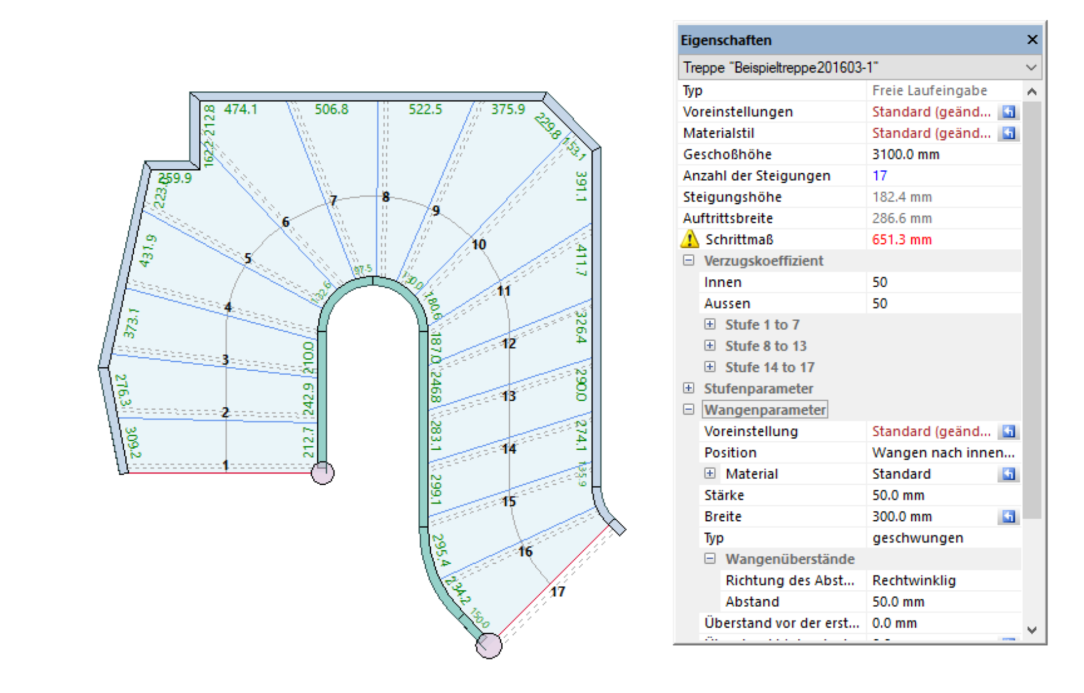Click circular newel post at step 17

[x=488, y=646]
